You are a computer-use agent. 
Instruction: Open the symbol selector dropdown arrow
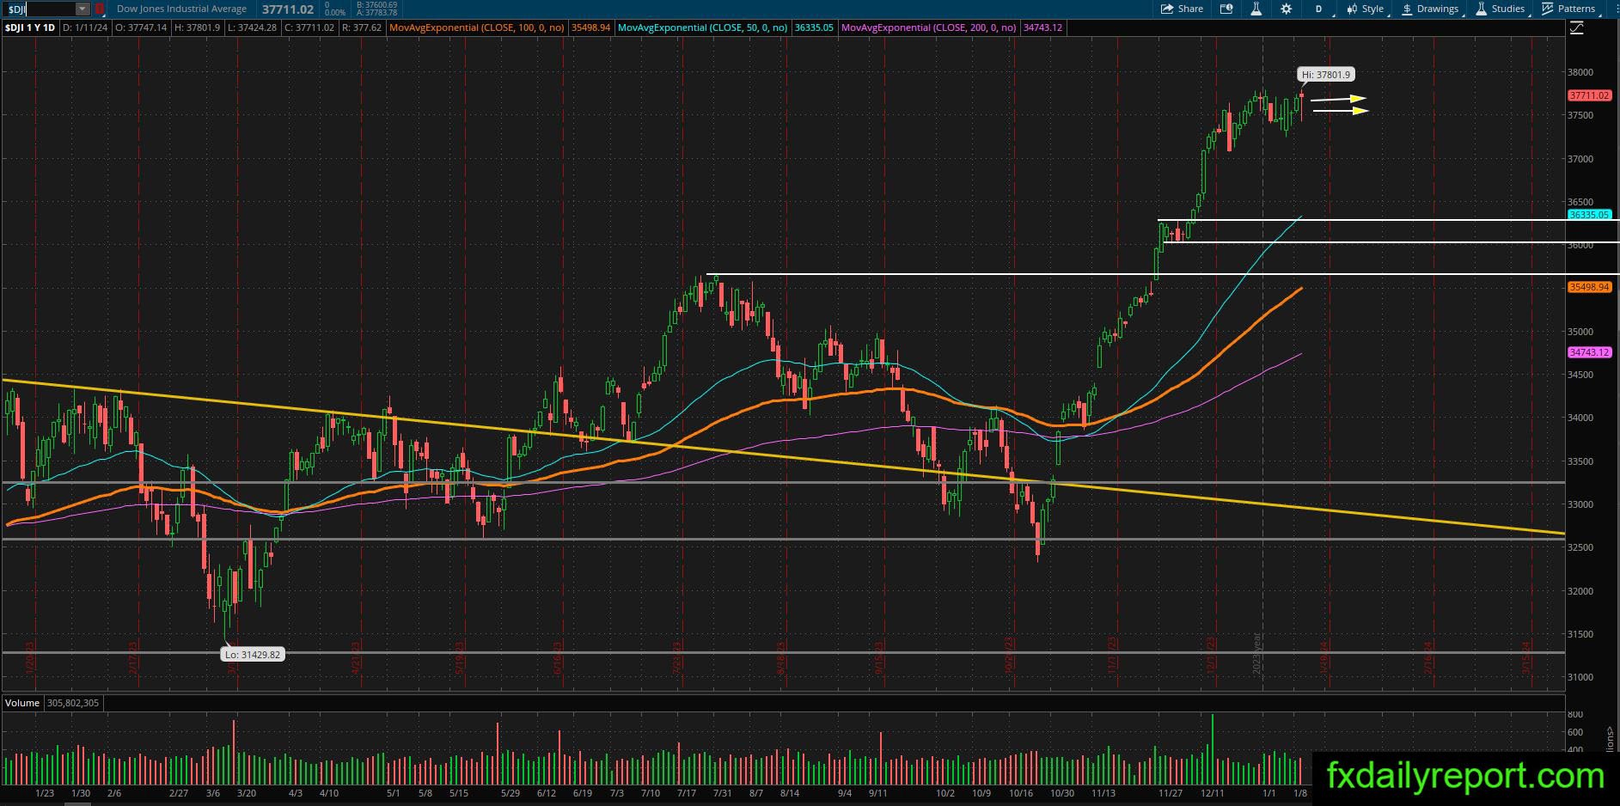[x=83, y=9]
